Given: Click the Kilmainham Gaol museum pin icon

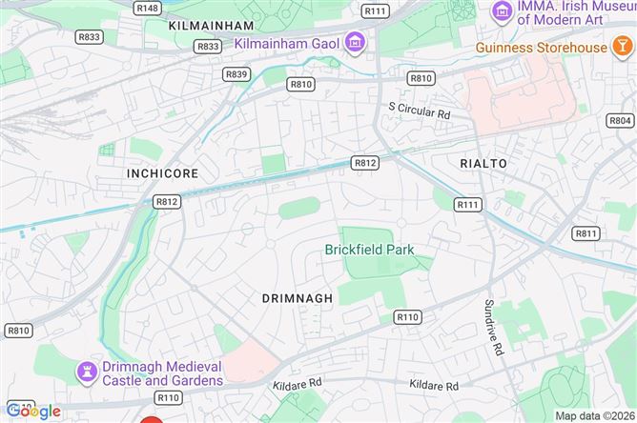Looking at the screenshot, I should pos(355,43).
